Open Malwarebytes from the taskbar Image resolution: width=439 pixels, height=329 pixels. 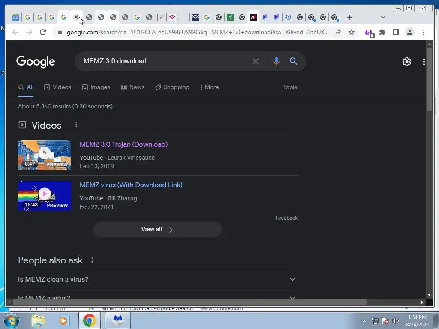118,320
